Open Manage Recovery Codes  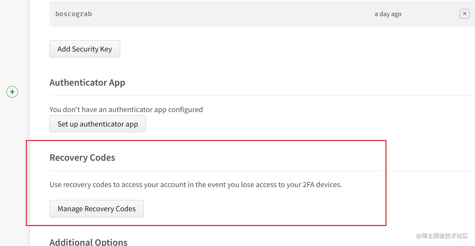(97, 209)
